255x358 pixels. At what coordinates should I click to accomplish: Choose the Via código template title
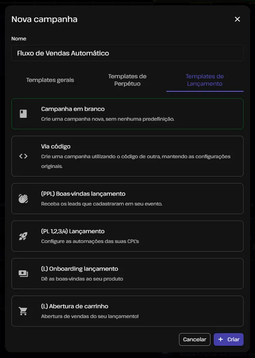[x=56, y=146]
